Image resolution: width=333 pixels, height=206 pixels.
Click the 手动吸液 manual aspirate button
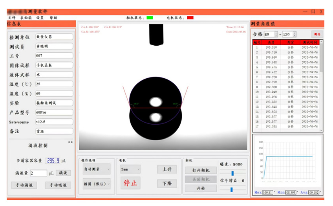coord(58,185)
